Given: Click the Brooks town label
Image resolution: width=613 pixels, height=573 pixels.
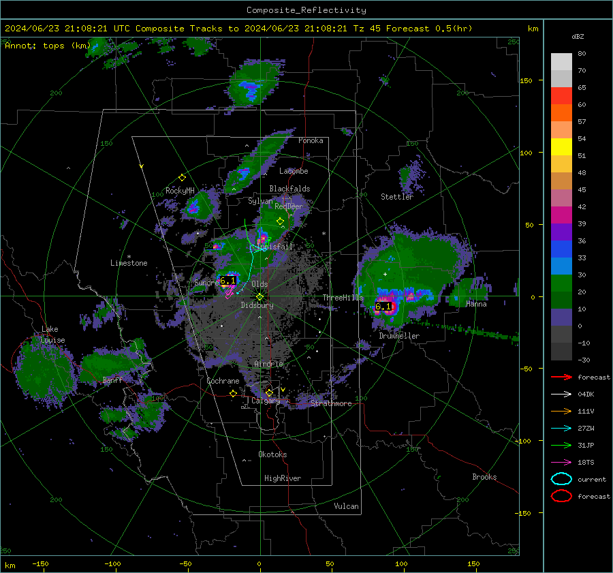Looking at the screenshot, I should tap(484, 477).
